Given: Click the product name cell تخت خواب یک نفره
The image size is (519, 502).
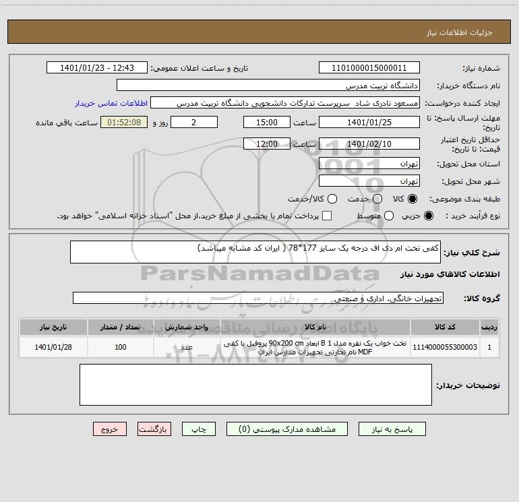Looking at the screenshot, I should 315,347.
